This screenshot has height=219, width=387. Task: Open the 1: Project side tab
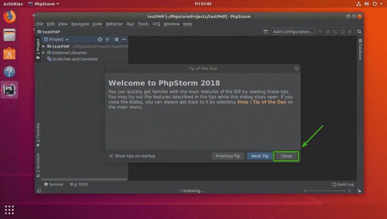click(38, 49)
